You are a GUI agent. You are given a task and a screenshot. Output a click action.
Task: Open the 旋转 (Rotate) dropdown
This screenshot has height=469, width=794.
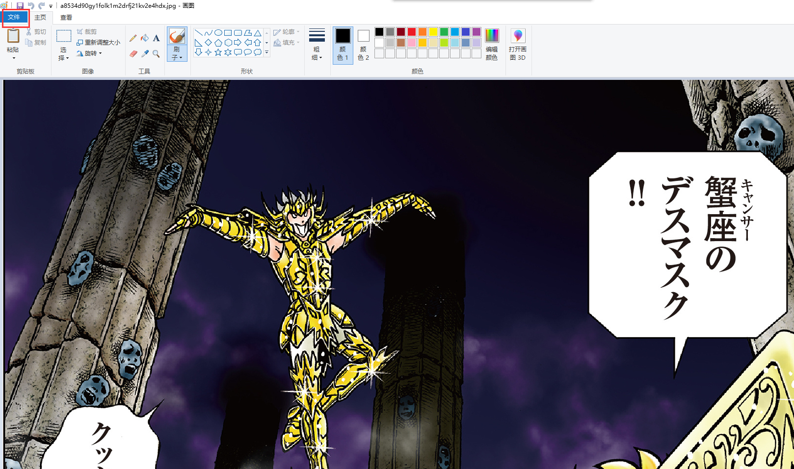[x=89, y=53]
